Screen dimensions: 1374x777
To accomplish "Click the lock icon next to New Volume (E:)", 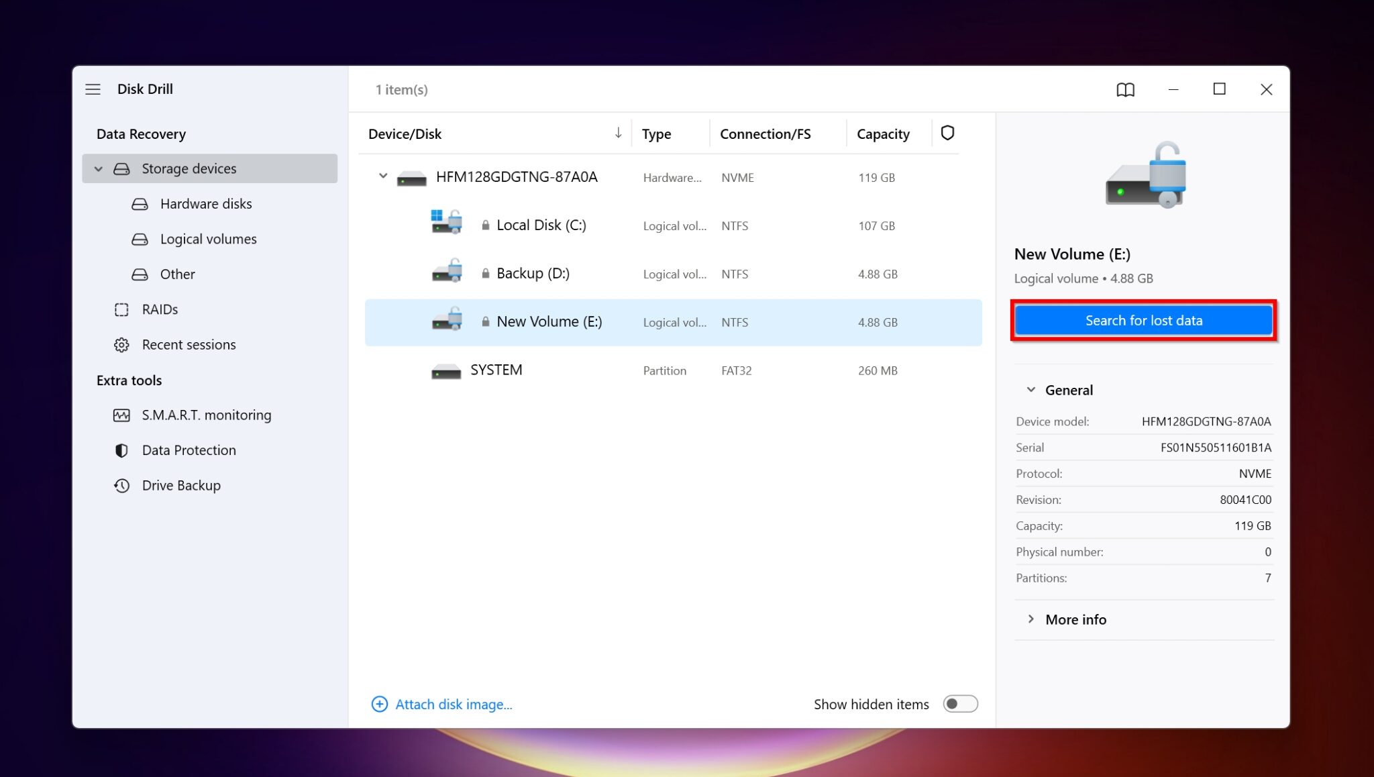I will [485, 321].
